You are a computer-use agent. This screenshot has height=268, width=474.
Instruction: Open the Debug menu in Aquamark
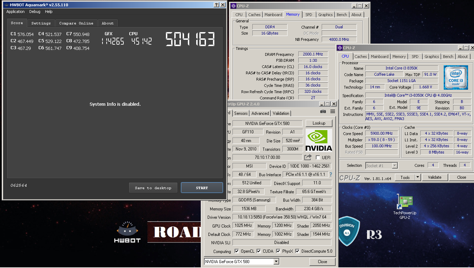(x=35, y=12)
